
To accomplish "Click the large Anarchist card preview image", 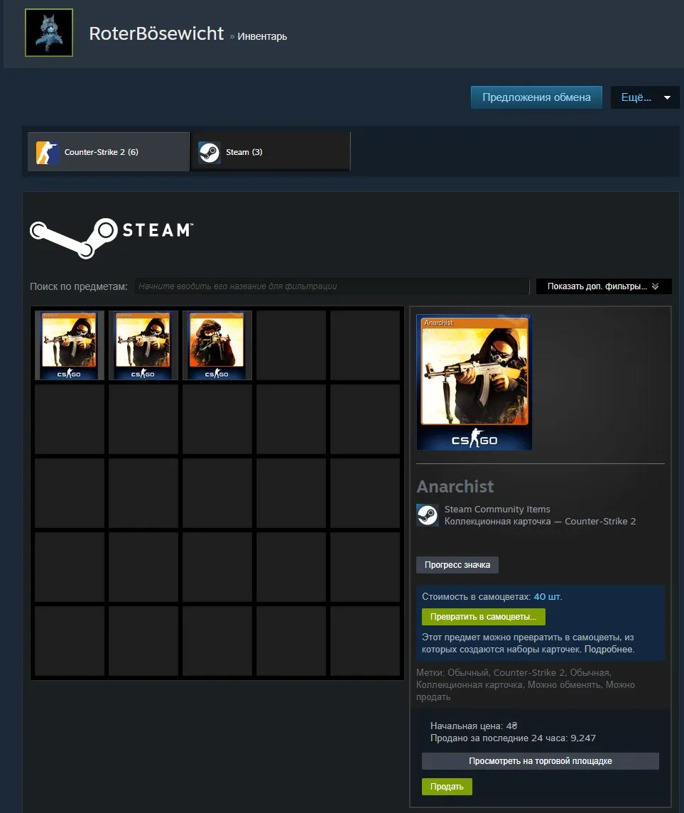I will [474, 382].
